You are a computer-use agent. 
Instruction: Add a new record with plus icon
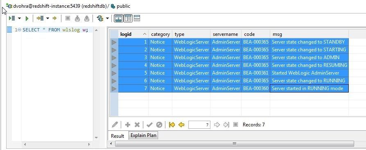click(128, 125)
